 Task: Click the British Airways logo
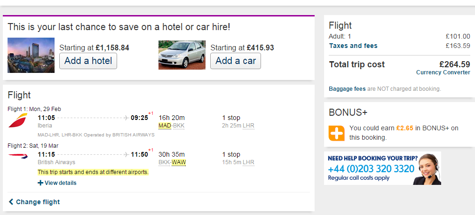click(x=18, y=157)
